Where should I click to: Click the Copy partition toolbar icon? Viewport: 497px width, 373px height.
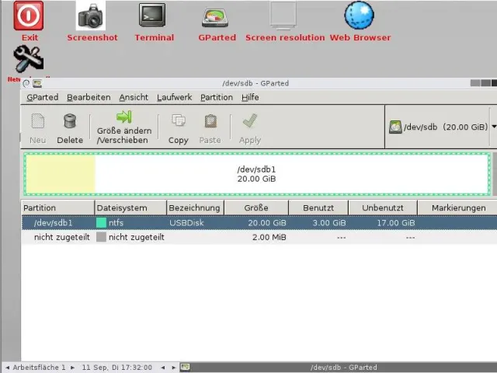coord(179,122)
